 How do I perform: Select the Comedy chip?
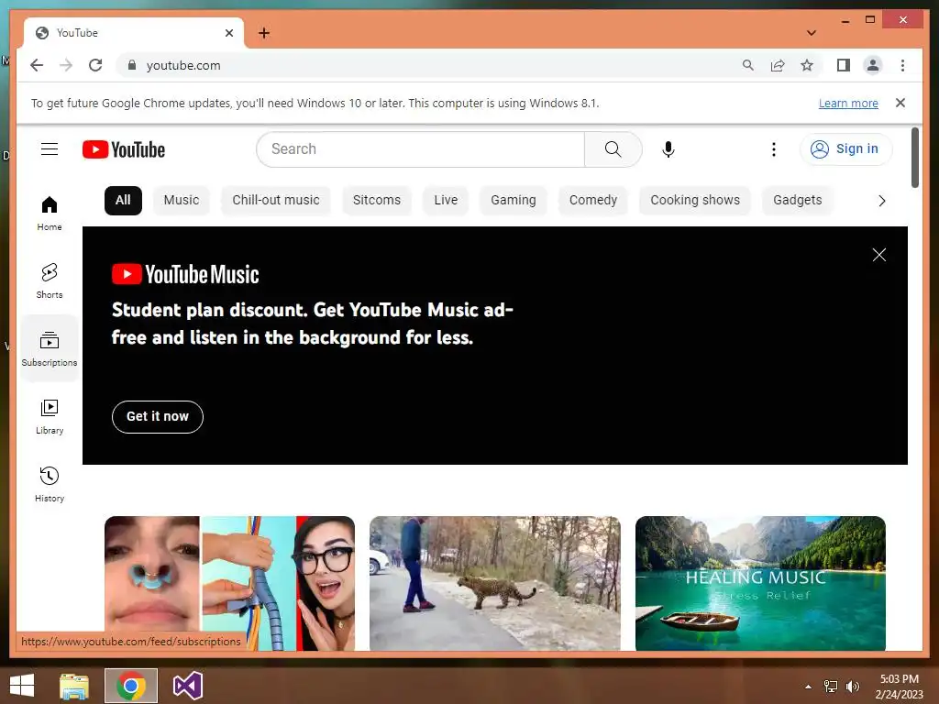pyautogui.click(x=593, y=200)
